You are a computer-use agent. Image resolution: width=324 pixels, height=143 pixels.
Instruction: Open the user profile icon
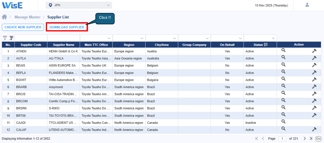(307, 5)
